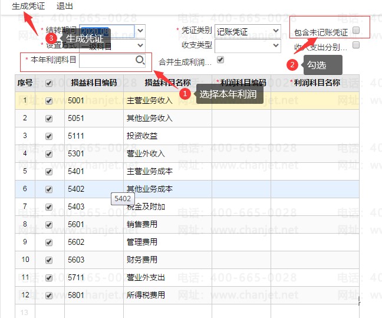This screenshot has height=318, width=382.
Task: Uncheck the row 5711 营业外支出 checkbox
Action: tap(49, 278)
